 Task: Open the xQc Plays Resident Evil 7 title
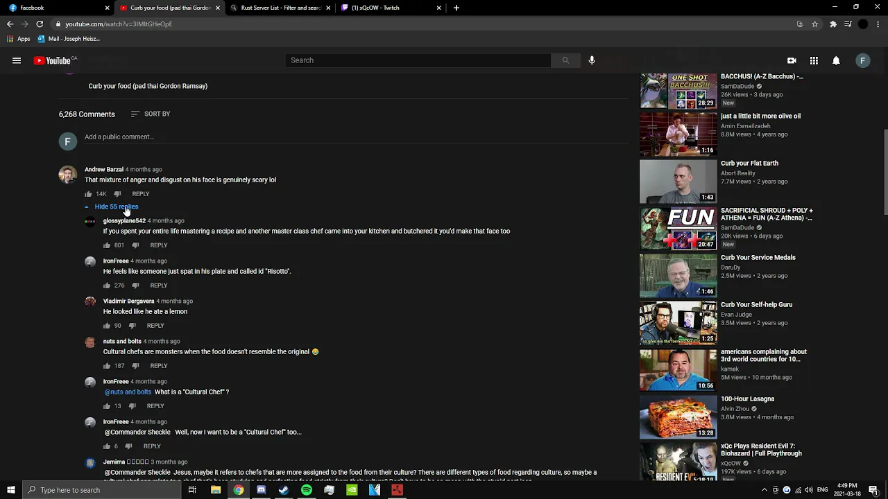tap(761, 450)
